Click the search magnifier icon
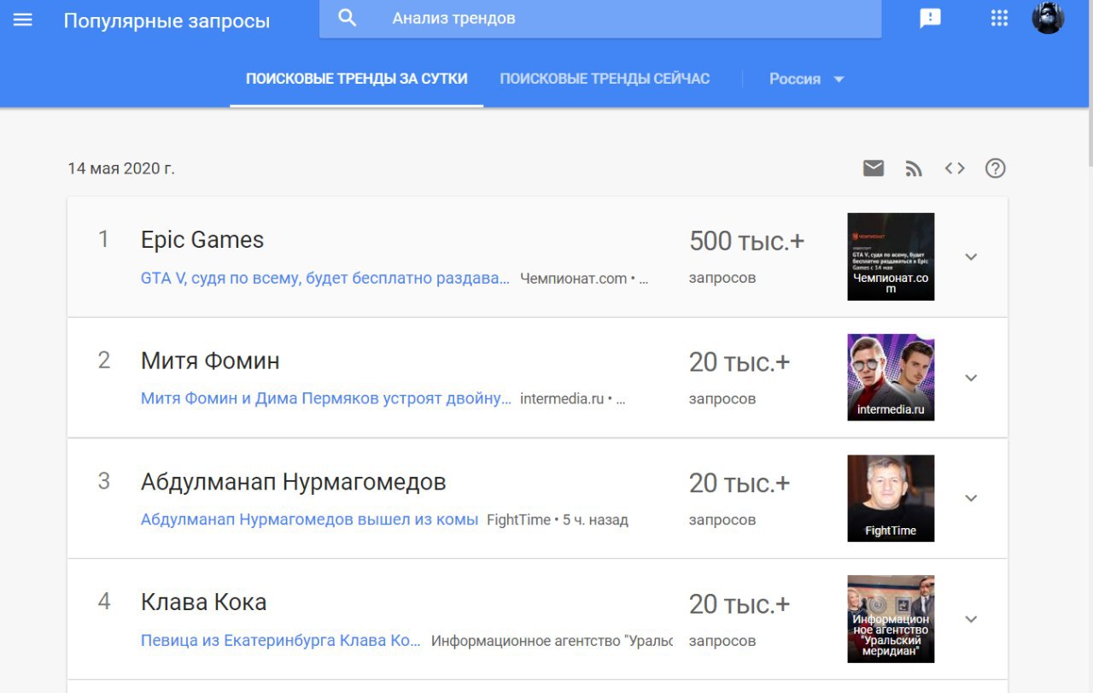 (348, 18)
